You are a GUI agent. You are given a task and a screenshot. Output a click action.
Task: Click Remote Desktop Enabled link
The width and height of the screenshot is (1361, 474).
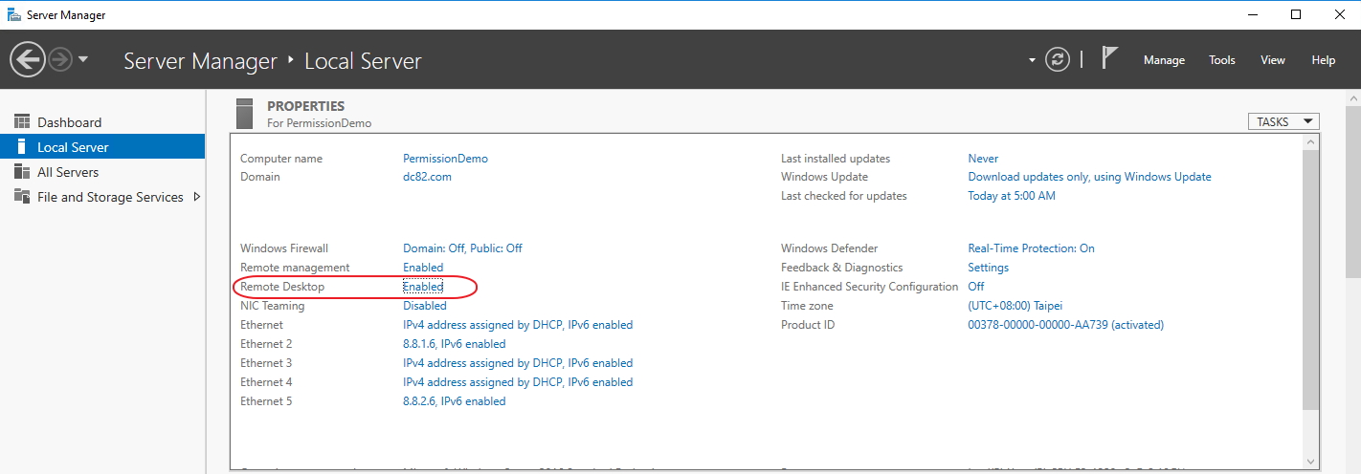423,287
